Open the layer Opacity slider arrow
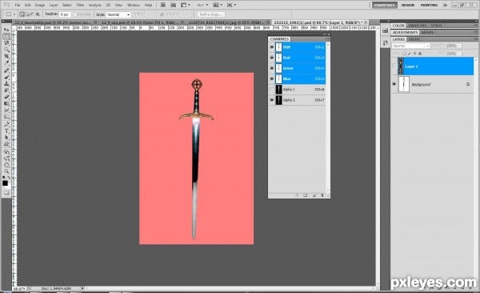 click(459, 46)
